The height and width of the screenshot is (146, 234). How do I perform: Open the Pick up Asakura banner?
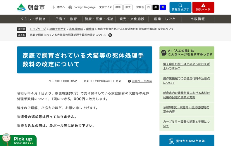[x=18, y=140]
